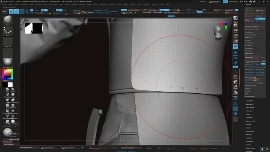Collapse the ZRemesher section header
Image resolution: width=270 pixels, height=152 pixels.
point(249,54)
